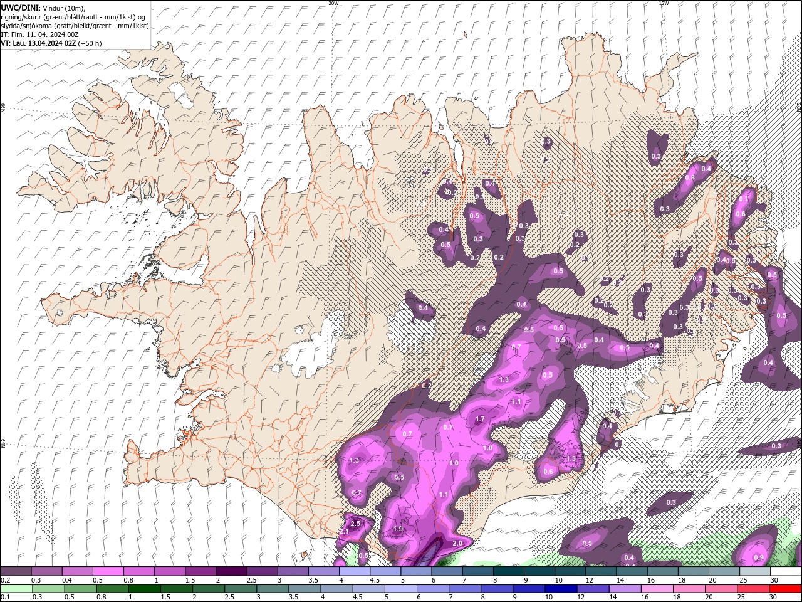
Task: Click the 0.2 label on the upper scale
Action: tap(5, 581)
